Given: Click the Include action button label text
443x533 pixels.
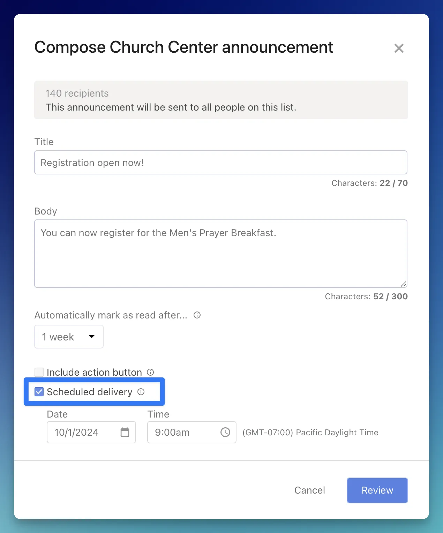Looking at the screenshot, I should 94,372.
